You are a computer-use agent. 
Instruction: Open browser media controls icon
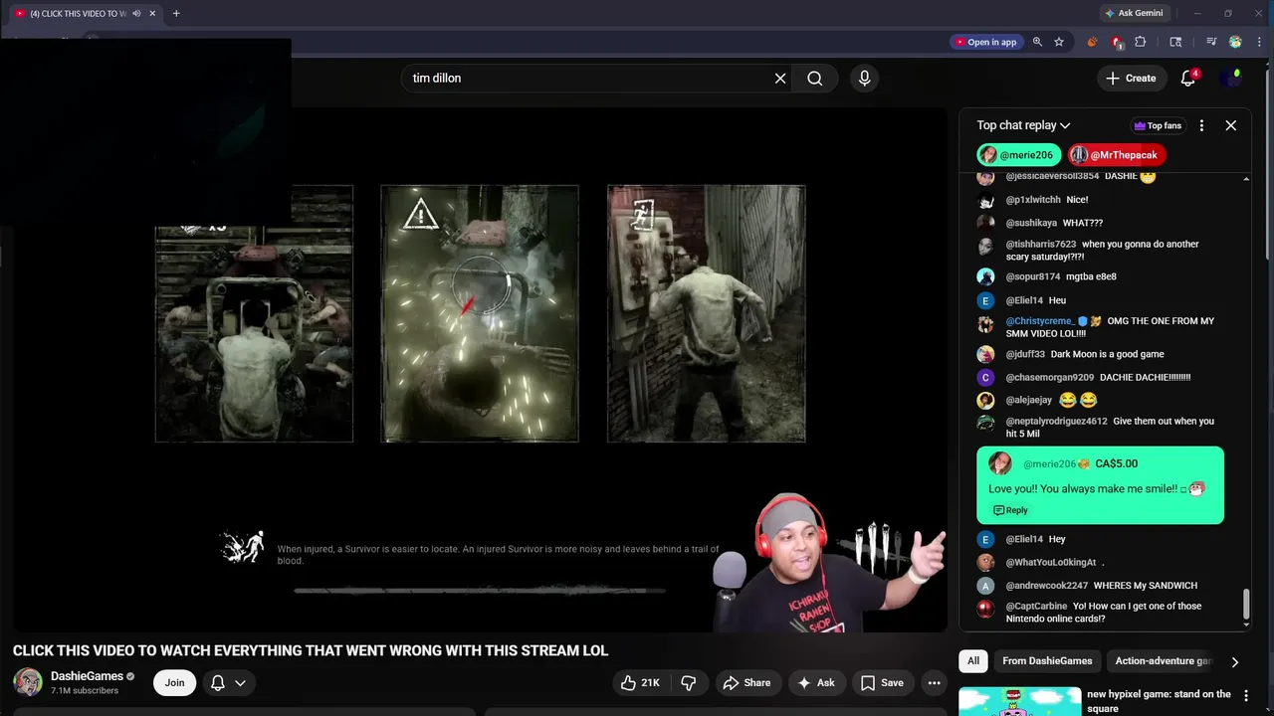1211,42
